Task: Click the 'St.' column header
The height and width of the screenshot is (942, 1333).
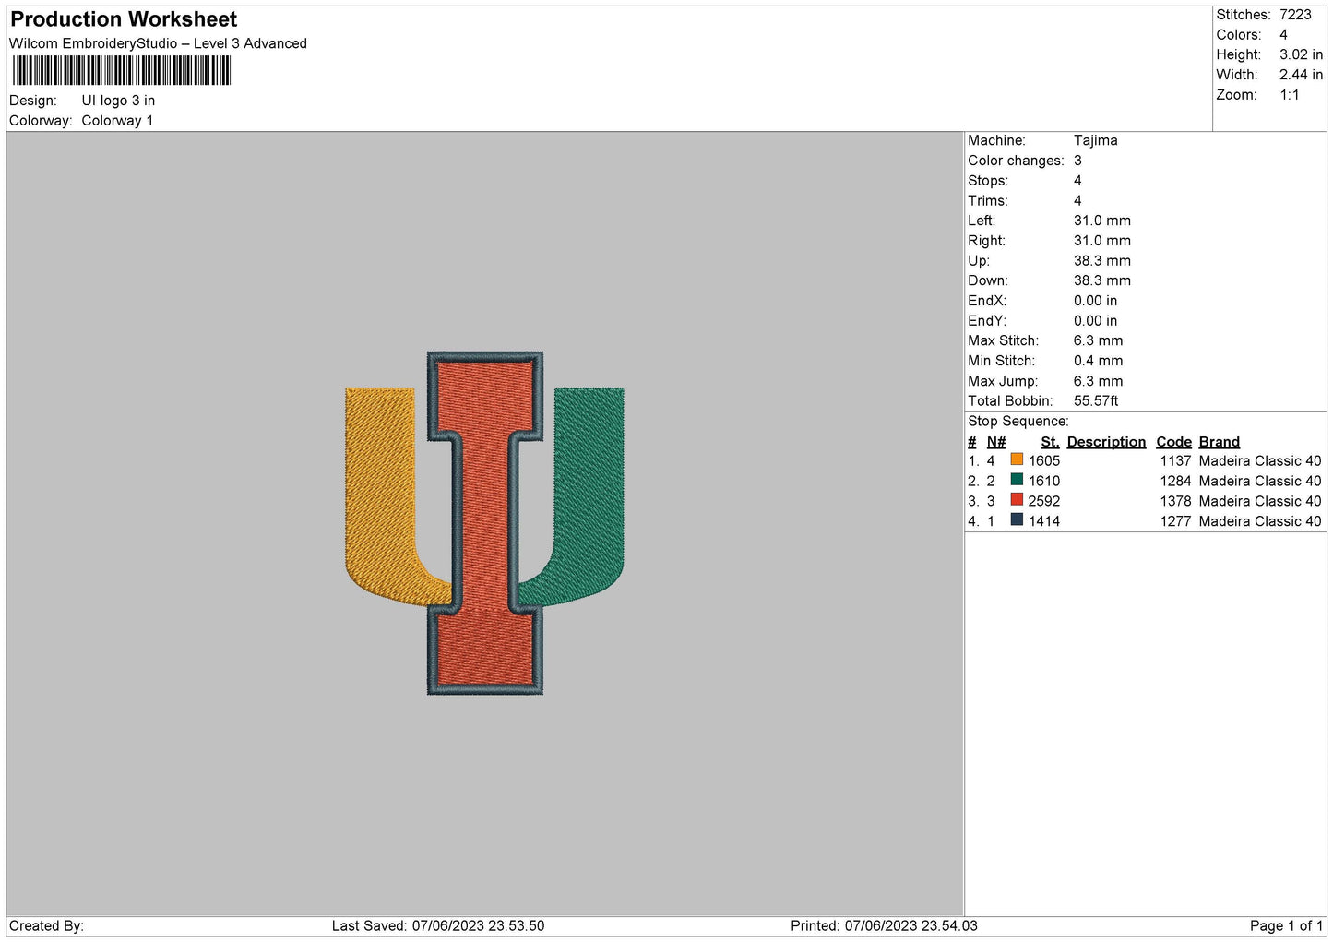Action: (x=1050, y=442)
